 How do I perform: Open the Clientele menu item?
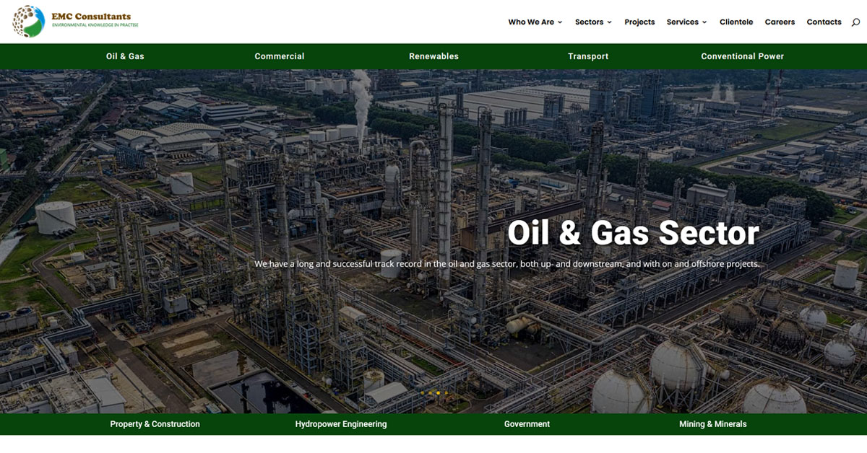[x=736, y=22]
